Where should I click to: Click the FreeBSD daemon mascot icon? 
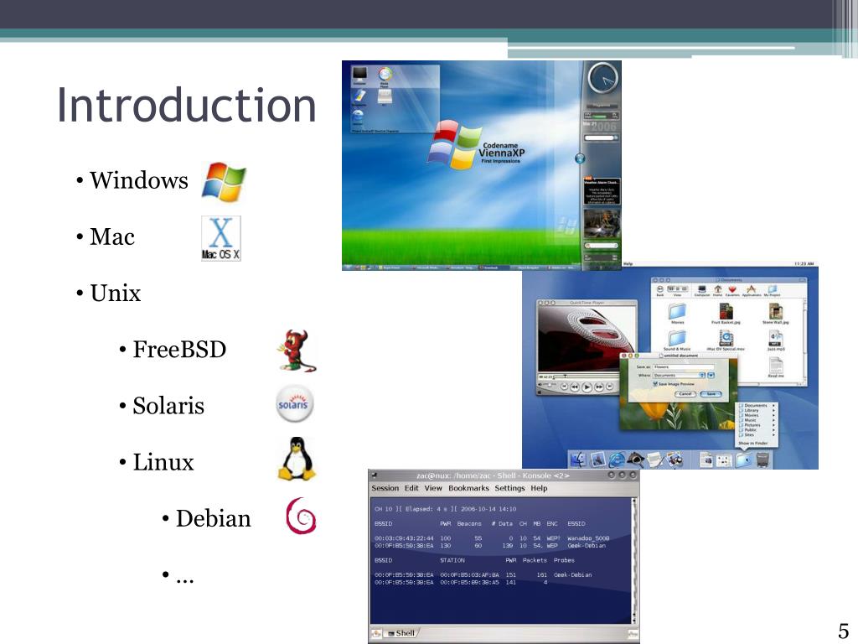tap(297, 351)
